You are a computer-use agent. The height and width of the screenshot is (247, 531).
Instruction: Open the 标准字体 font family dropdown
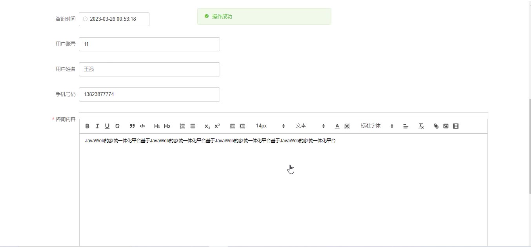coord(377,126)
